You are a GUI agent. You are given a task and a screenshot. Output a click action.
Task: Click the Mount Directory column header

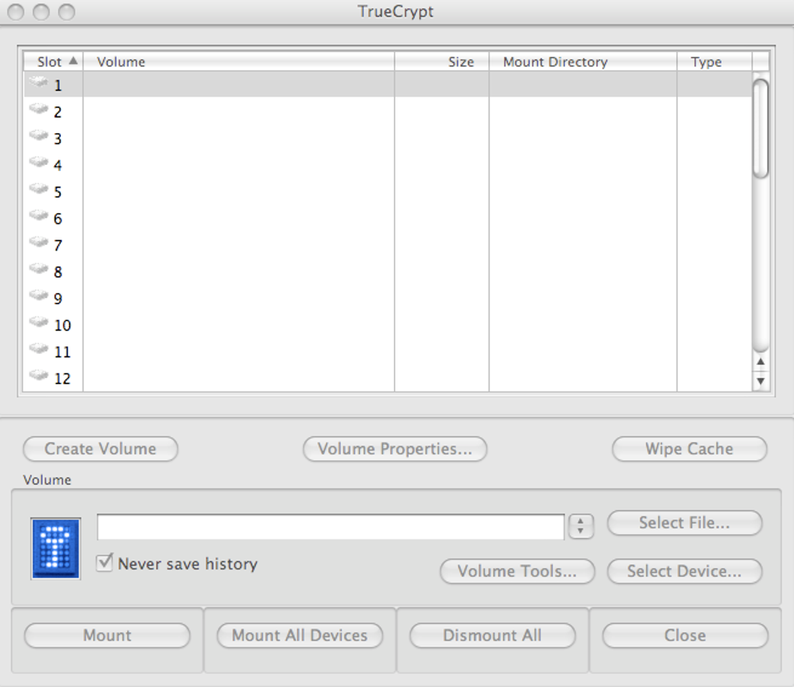click(583, 61)
